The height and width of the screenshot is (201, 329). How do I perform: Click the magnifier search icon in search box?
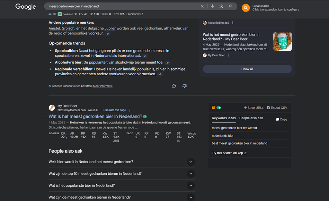231,6
